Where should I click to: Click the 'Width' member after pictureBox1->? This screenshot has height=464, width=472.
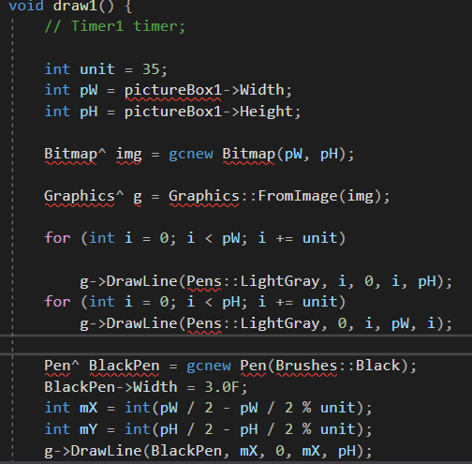click(x=262, y=90)
